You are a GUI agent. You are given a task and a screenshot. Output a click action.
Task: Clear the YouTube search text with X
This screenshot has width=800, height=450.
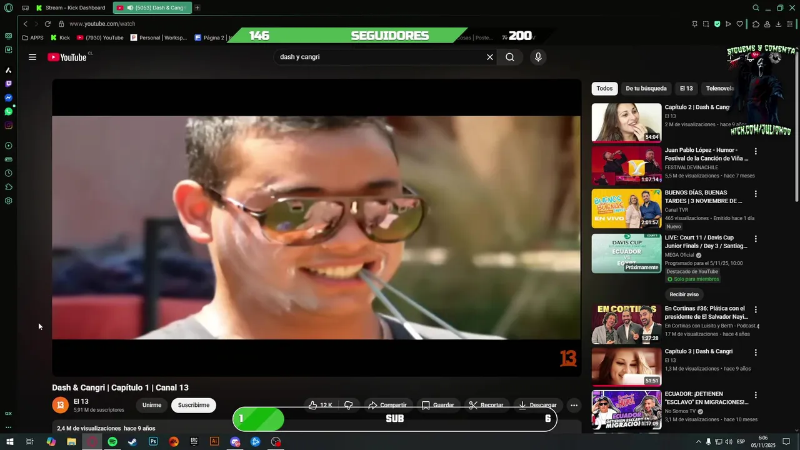[490, 57]
